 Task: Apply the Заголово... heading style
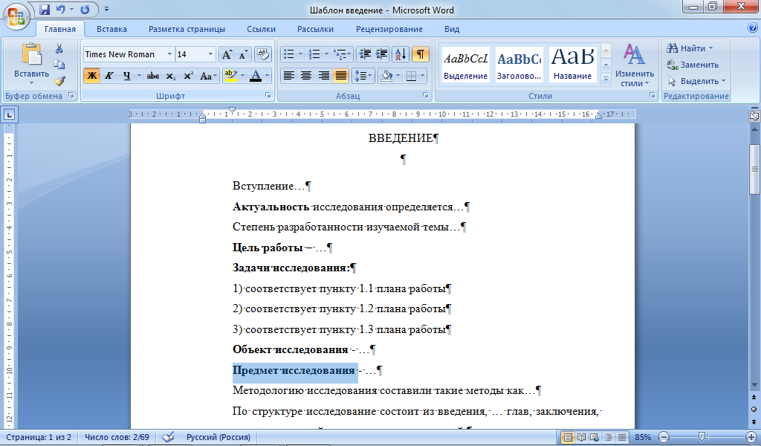point(519,65)
